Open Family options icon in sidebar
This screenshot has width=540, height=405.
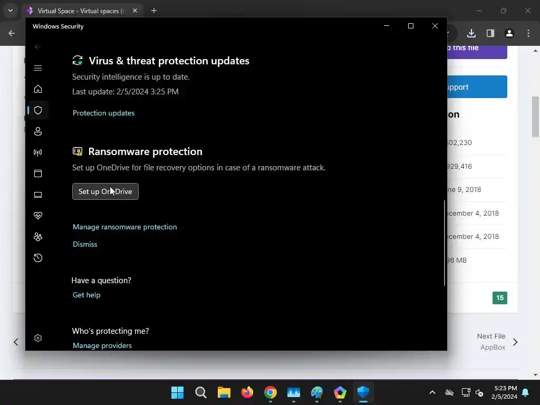coord(38,237)
